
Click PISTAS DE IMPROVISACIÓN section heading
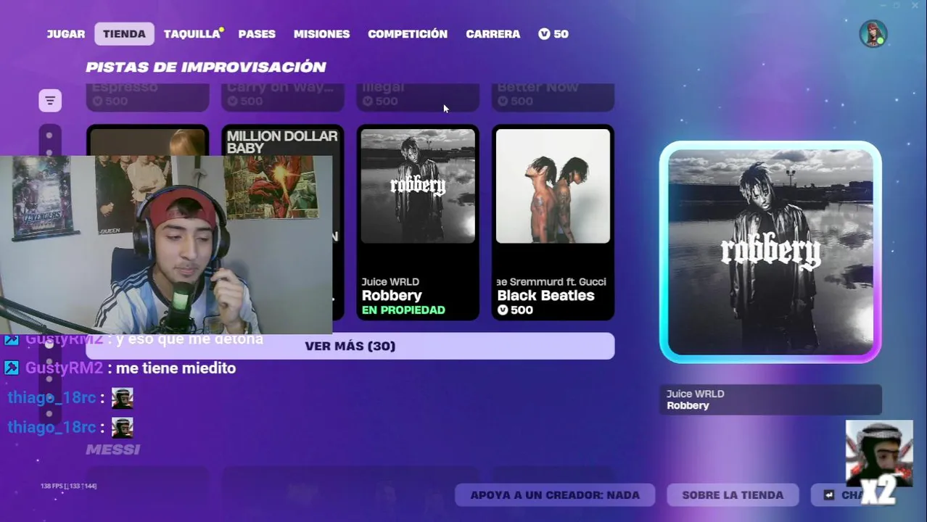[206, 67]
